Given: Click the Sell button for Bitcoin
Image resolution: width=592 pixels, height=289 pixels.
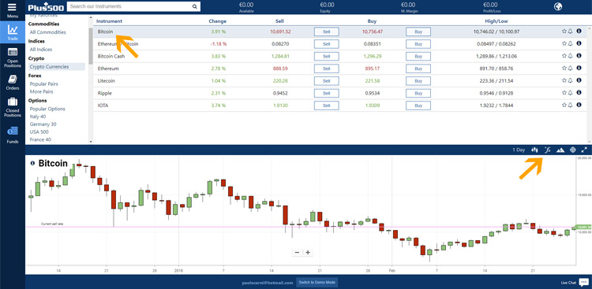Looking at the screenshot, I should click(327, 31).
